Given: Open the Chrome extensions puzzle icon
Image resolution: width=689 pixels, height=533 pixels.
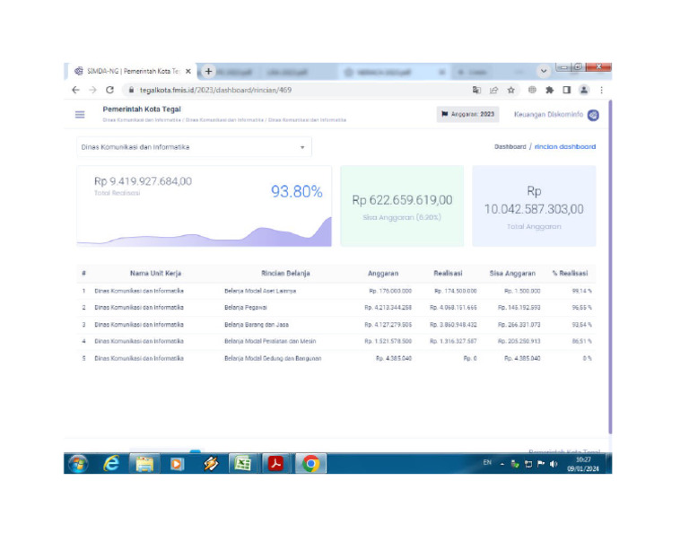Looking at the screenshot, I should pyautogui.click(x=549, y=90).
